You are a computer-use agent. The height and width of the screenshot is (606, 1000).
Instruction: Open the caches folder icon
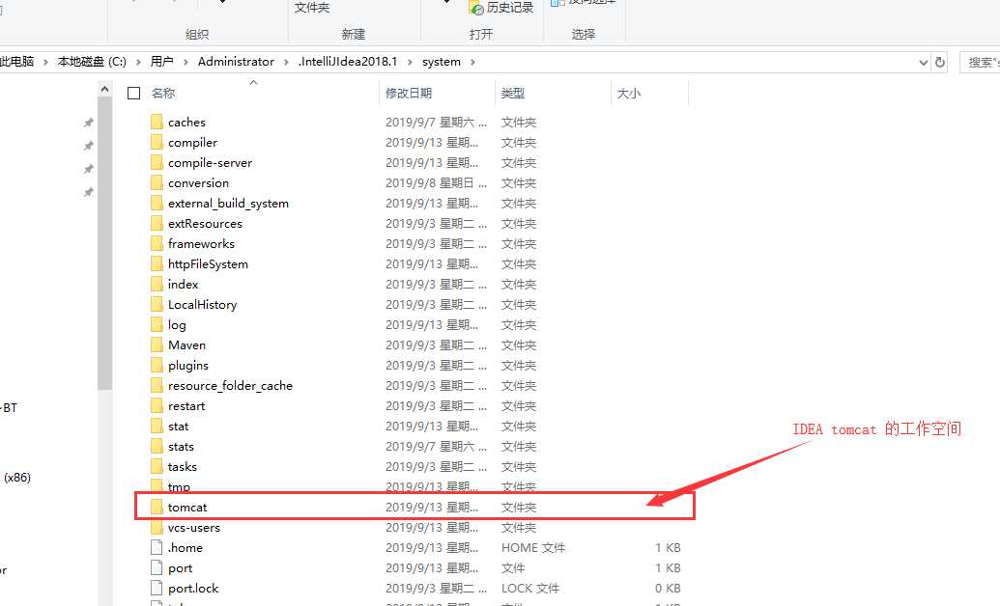pyautogui.click(x=157, y=122)
